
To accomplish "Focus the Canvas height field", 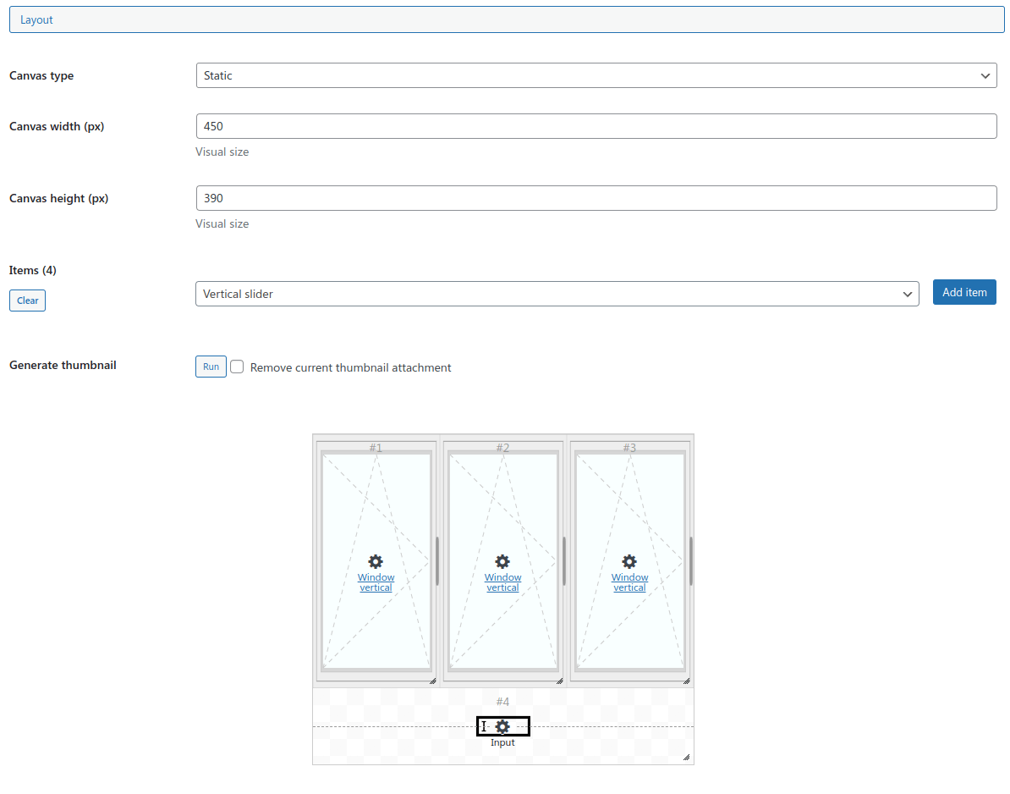I will point(596,198).
